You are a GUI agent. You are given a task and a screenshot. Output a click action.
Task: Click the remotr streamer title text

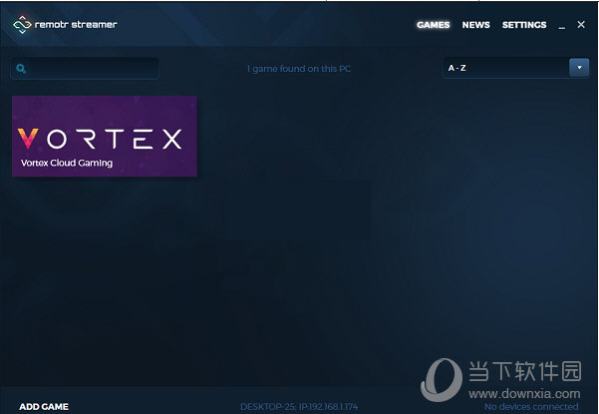click(76, 25)
